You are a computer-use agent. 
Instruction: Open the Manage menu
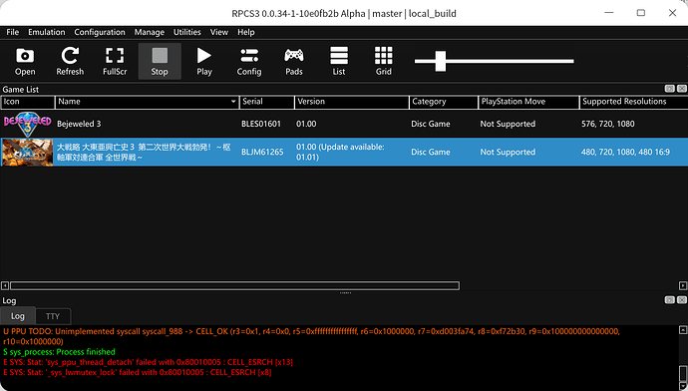point(150,32)
